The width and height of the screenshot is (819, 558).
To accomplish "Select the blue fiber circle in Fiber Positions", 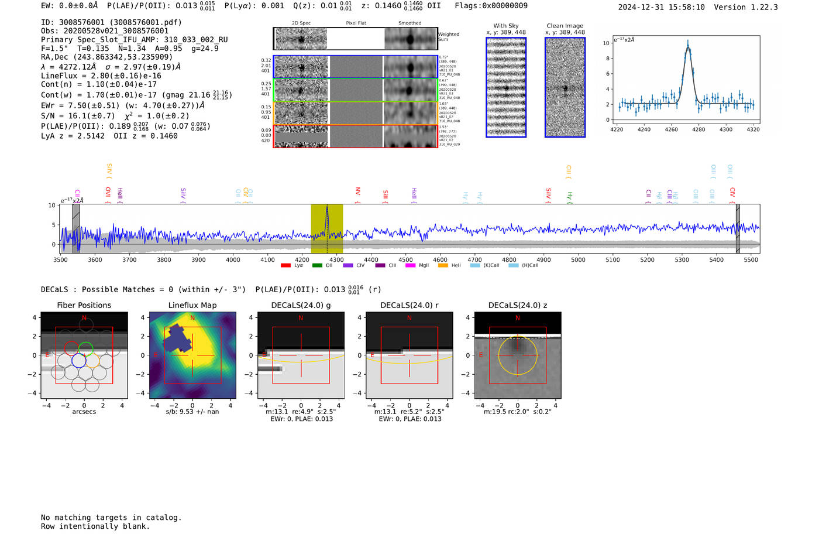I will [78, 361].
